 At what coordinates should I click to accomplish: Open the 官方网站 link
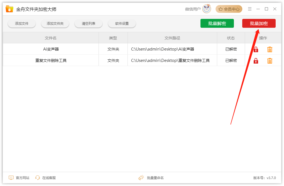tap(23, 178)
